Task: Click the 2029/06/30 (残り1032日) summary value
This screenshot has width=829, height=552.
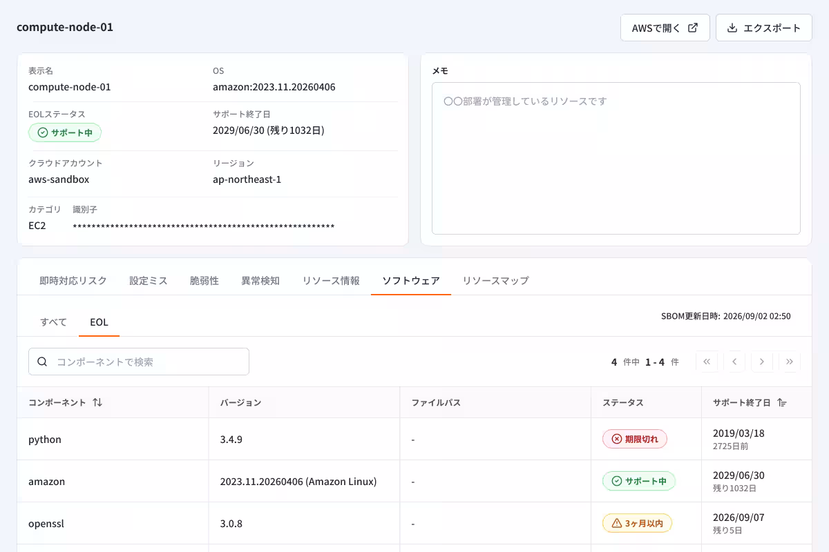Action: [x=269, y=130]
